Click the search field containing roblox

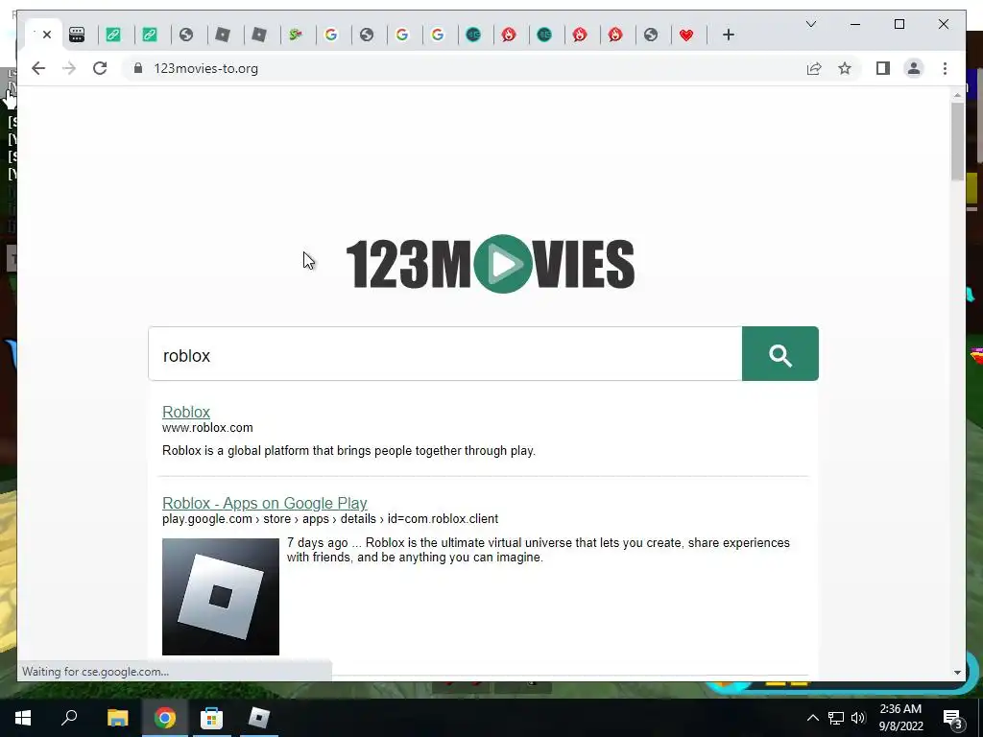pyautogui.click(x=445, y=353)
